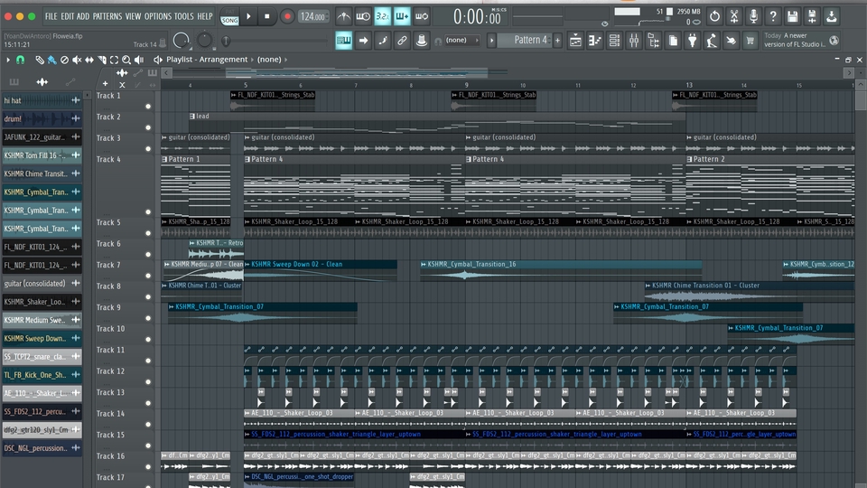Click the touch controller hand icon
This screenshot has width=867, height=488.
(x=731, y=41)
